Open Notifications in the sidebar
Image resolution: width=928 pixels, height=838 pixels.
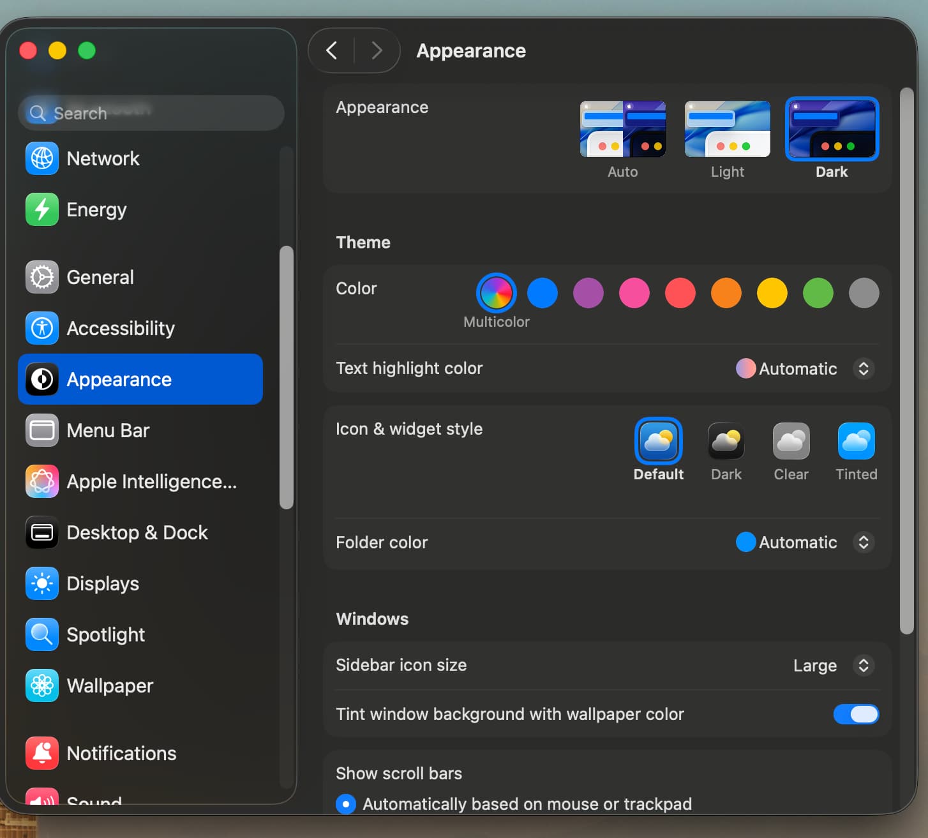[121, 753]
